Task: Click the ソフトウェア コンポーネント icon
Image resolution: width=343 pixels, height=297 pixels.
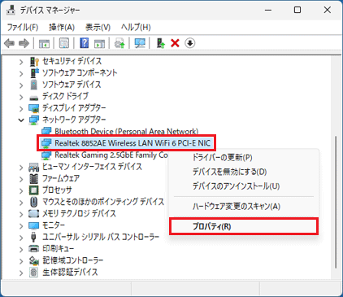Action: (34, 72)
